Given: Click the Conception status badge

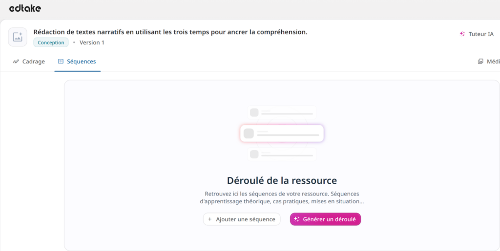Looking at the screenshot, I should 51,42.
